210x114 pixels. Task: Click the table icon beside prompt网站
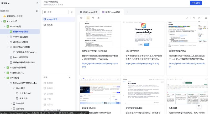click(x=45, y=19)
